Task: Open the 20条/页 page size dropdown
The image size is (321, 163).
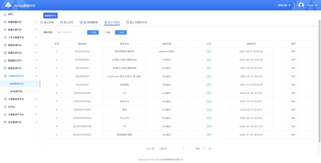Action: (x=165, y=149)
